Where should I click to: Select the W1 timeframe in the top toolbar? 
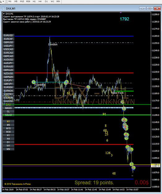click(52, 2)
